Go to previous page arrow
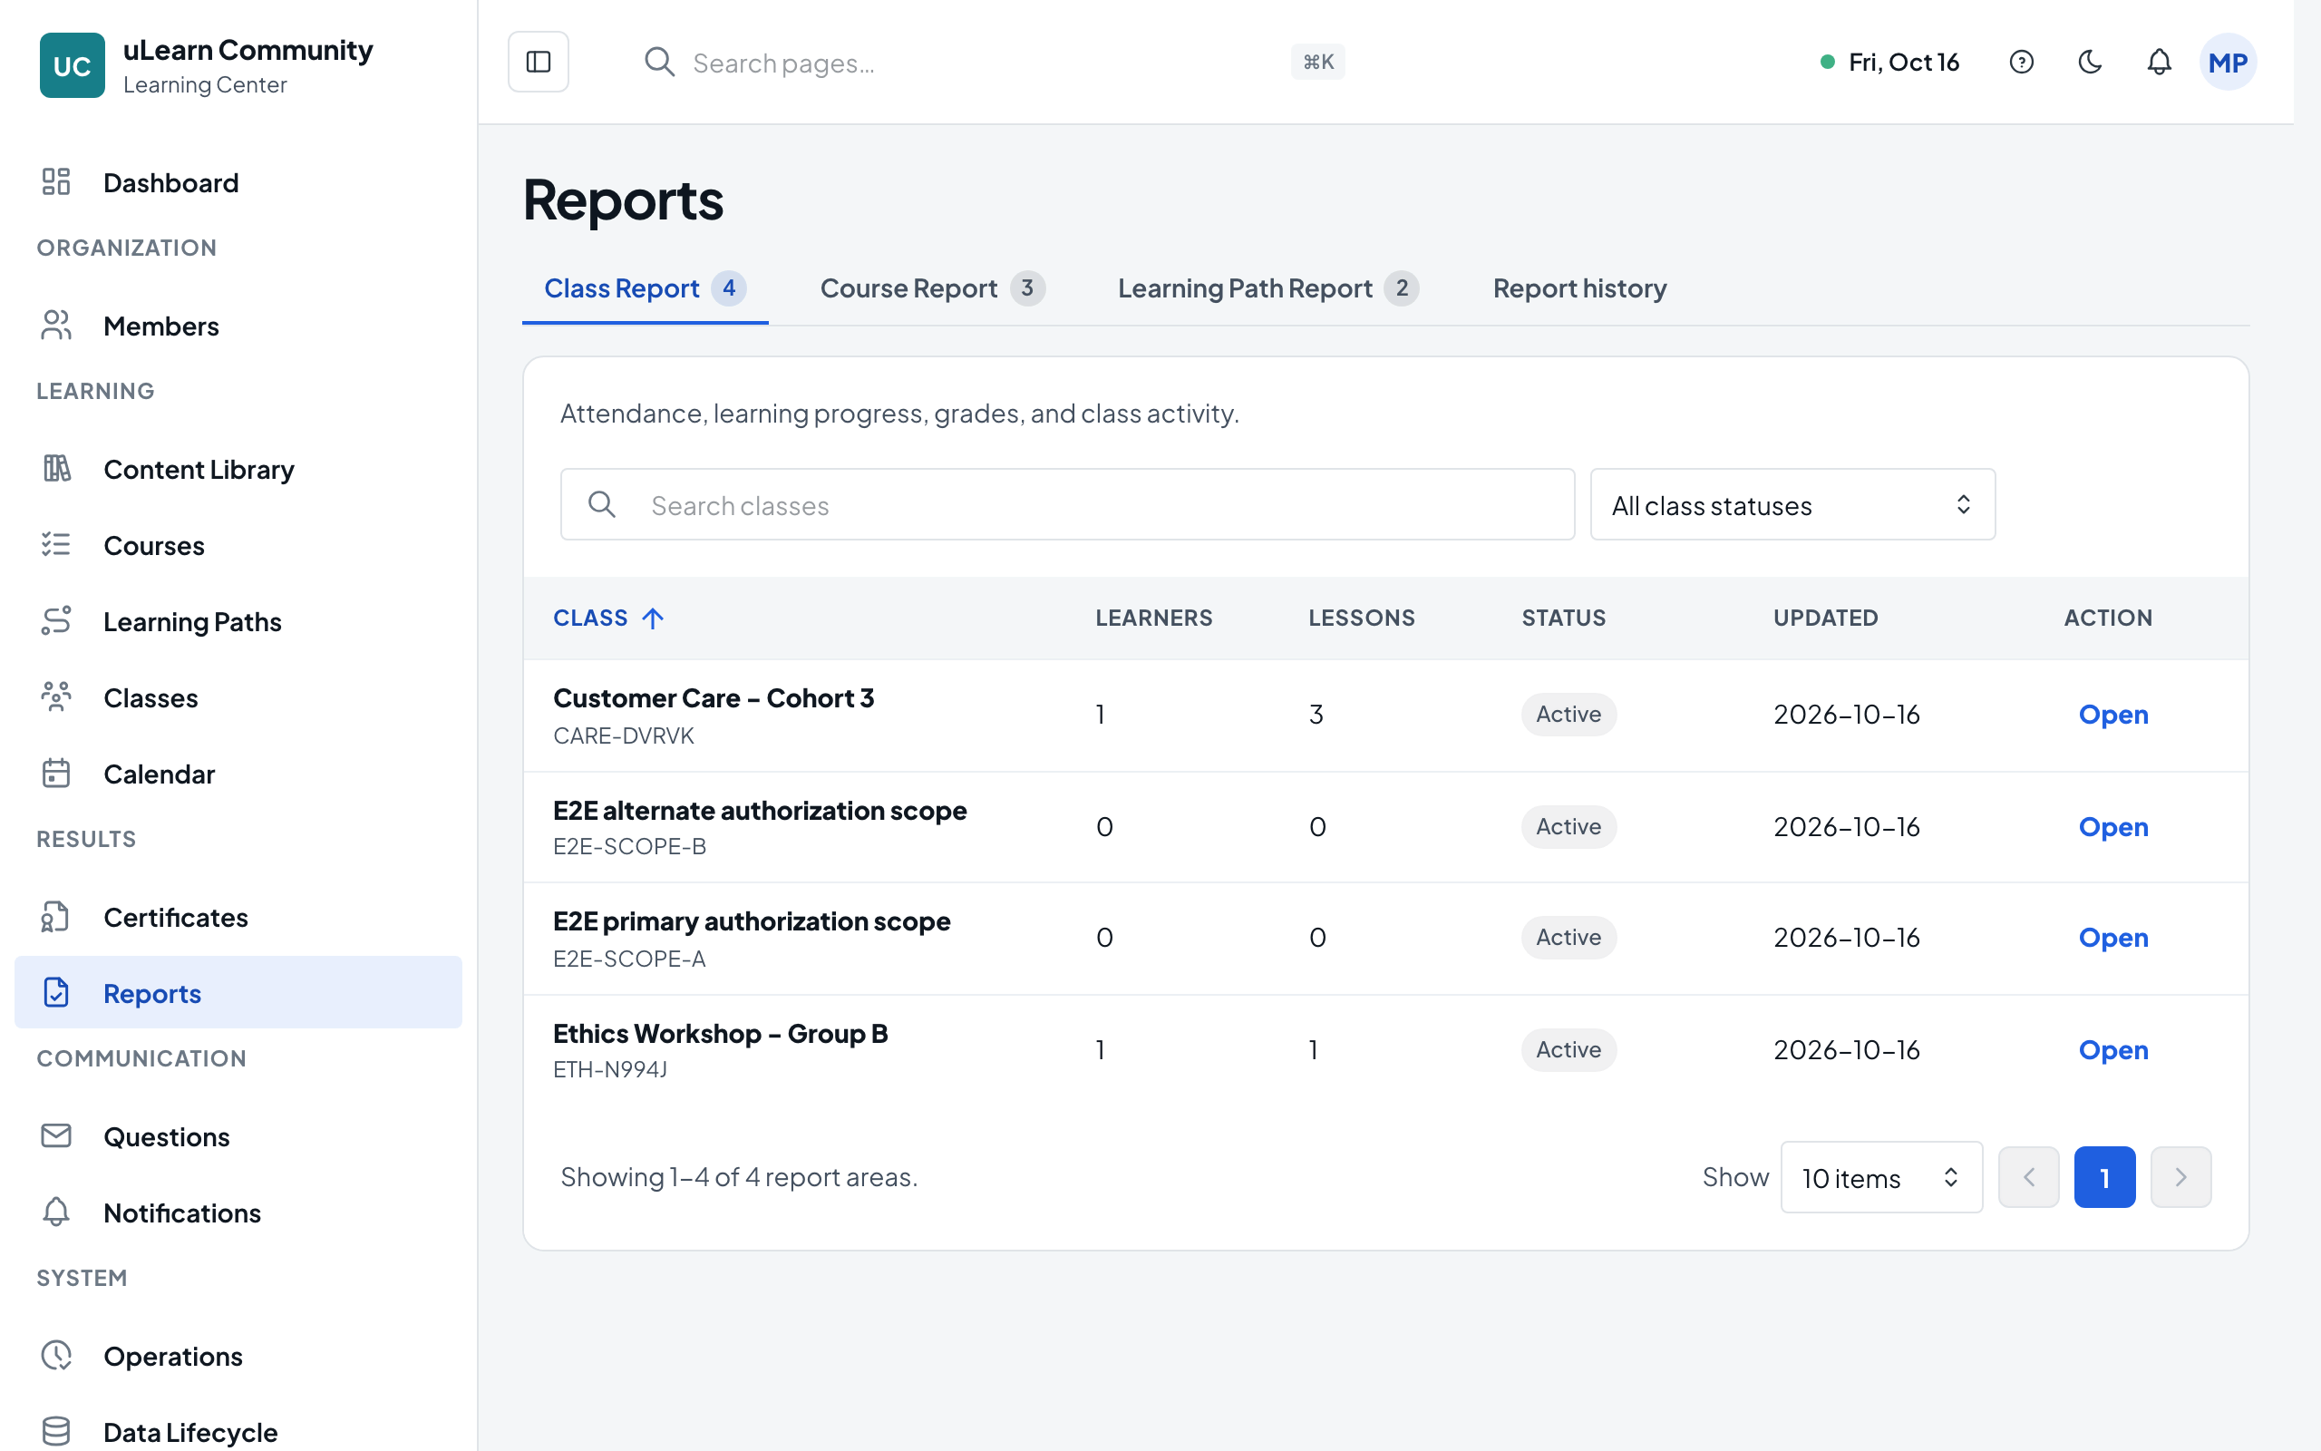 click(x=2028, y=1177)
